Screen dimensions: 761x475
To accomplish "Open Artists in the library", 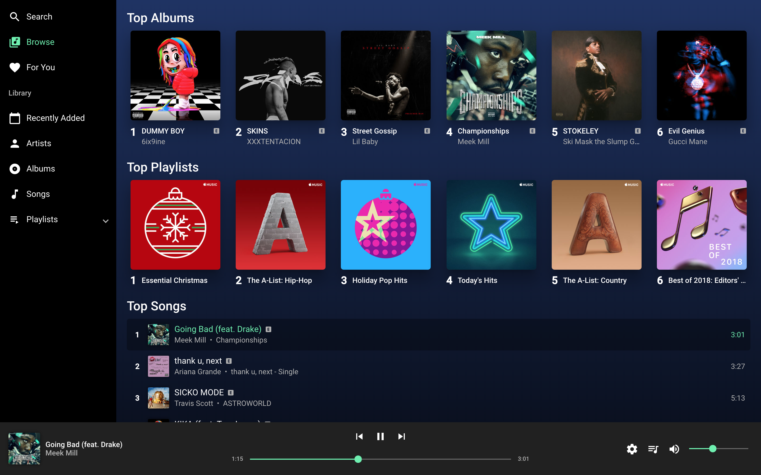I will [38, 144].
